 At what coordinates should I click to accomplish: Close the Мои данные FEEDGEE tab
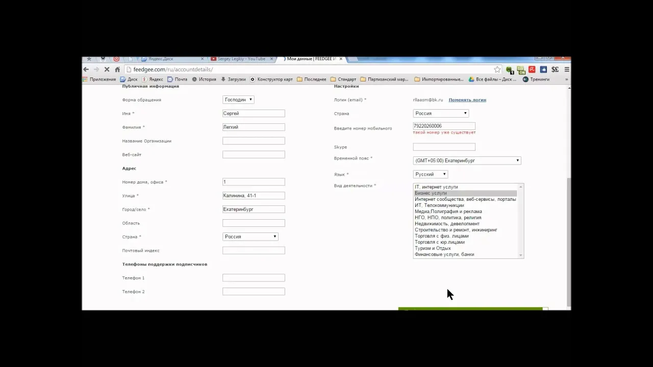click(x=340, y=59)
